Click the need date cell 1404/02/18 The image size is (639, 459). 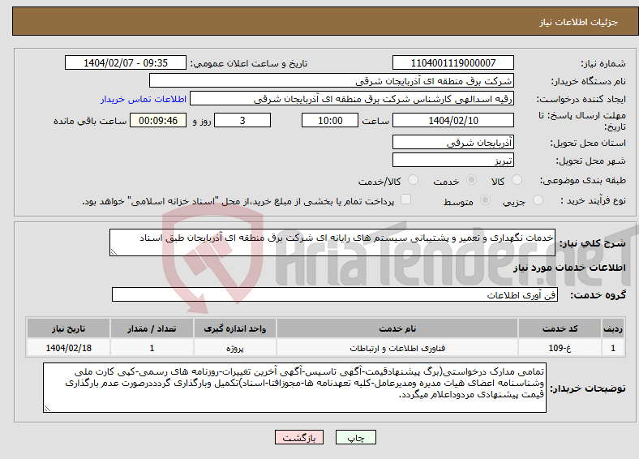click(68, 348)
